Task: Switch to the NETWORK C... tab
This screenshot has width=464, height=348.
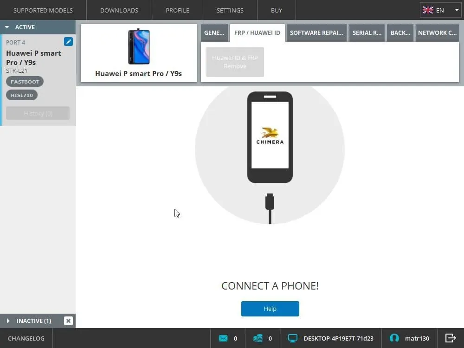Action: tap(438, 33)
